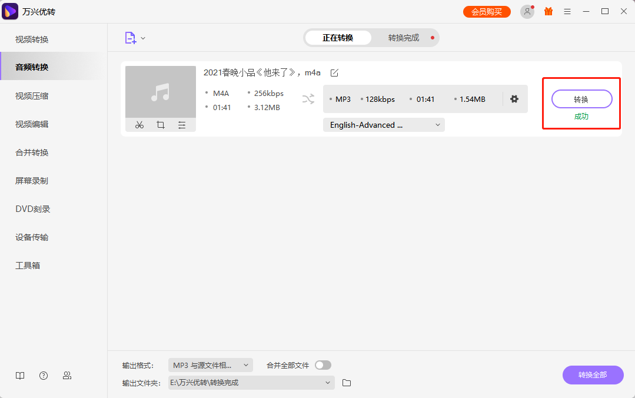
Task: Select 合并转换 in sidebar
Action: tap(32, 152)
